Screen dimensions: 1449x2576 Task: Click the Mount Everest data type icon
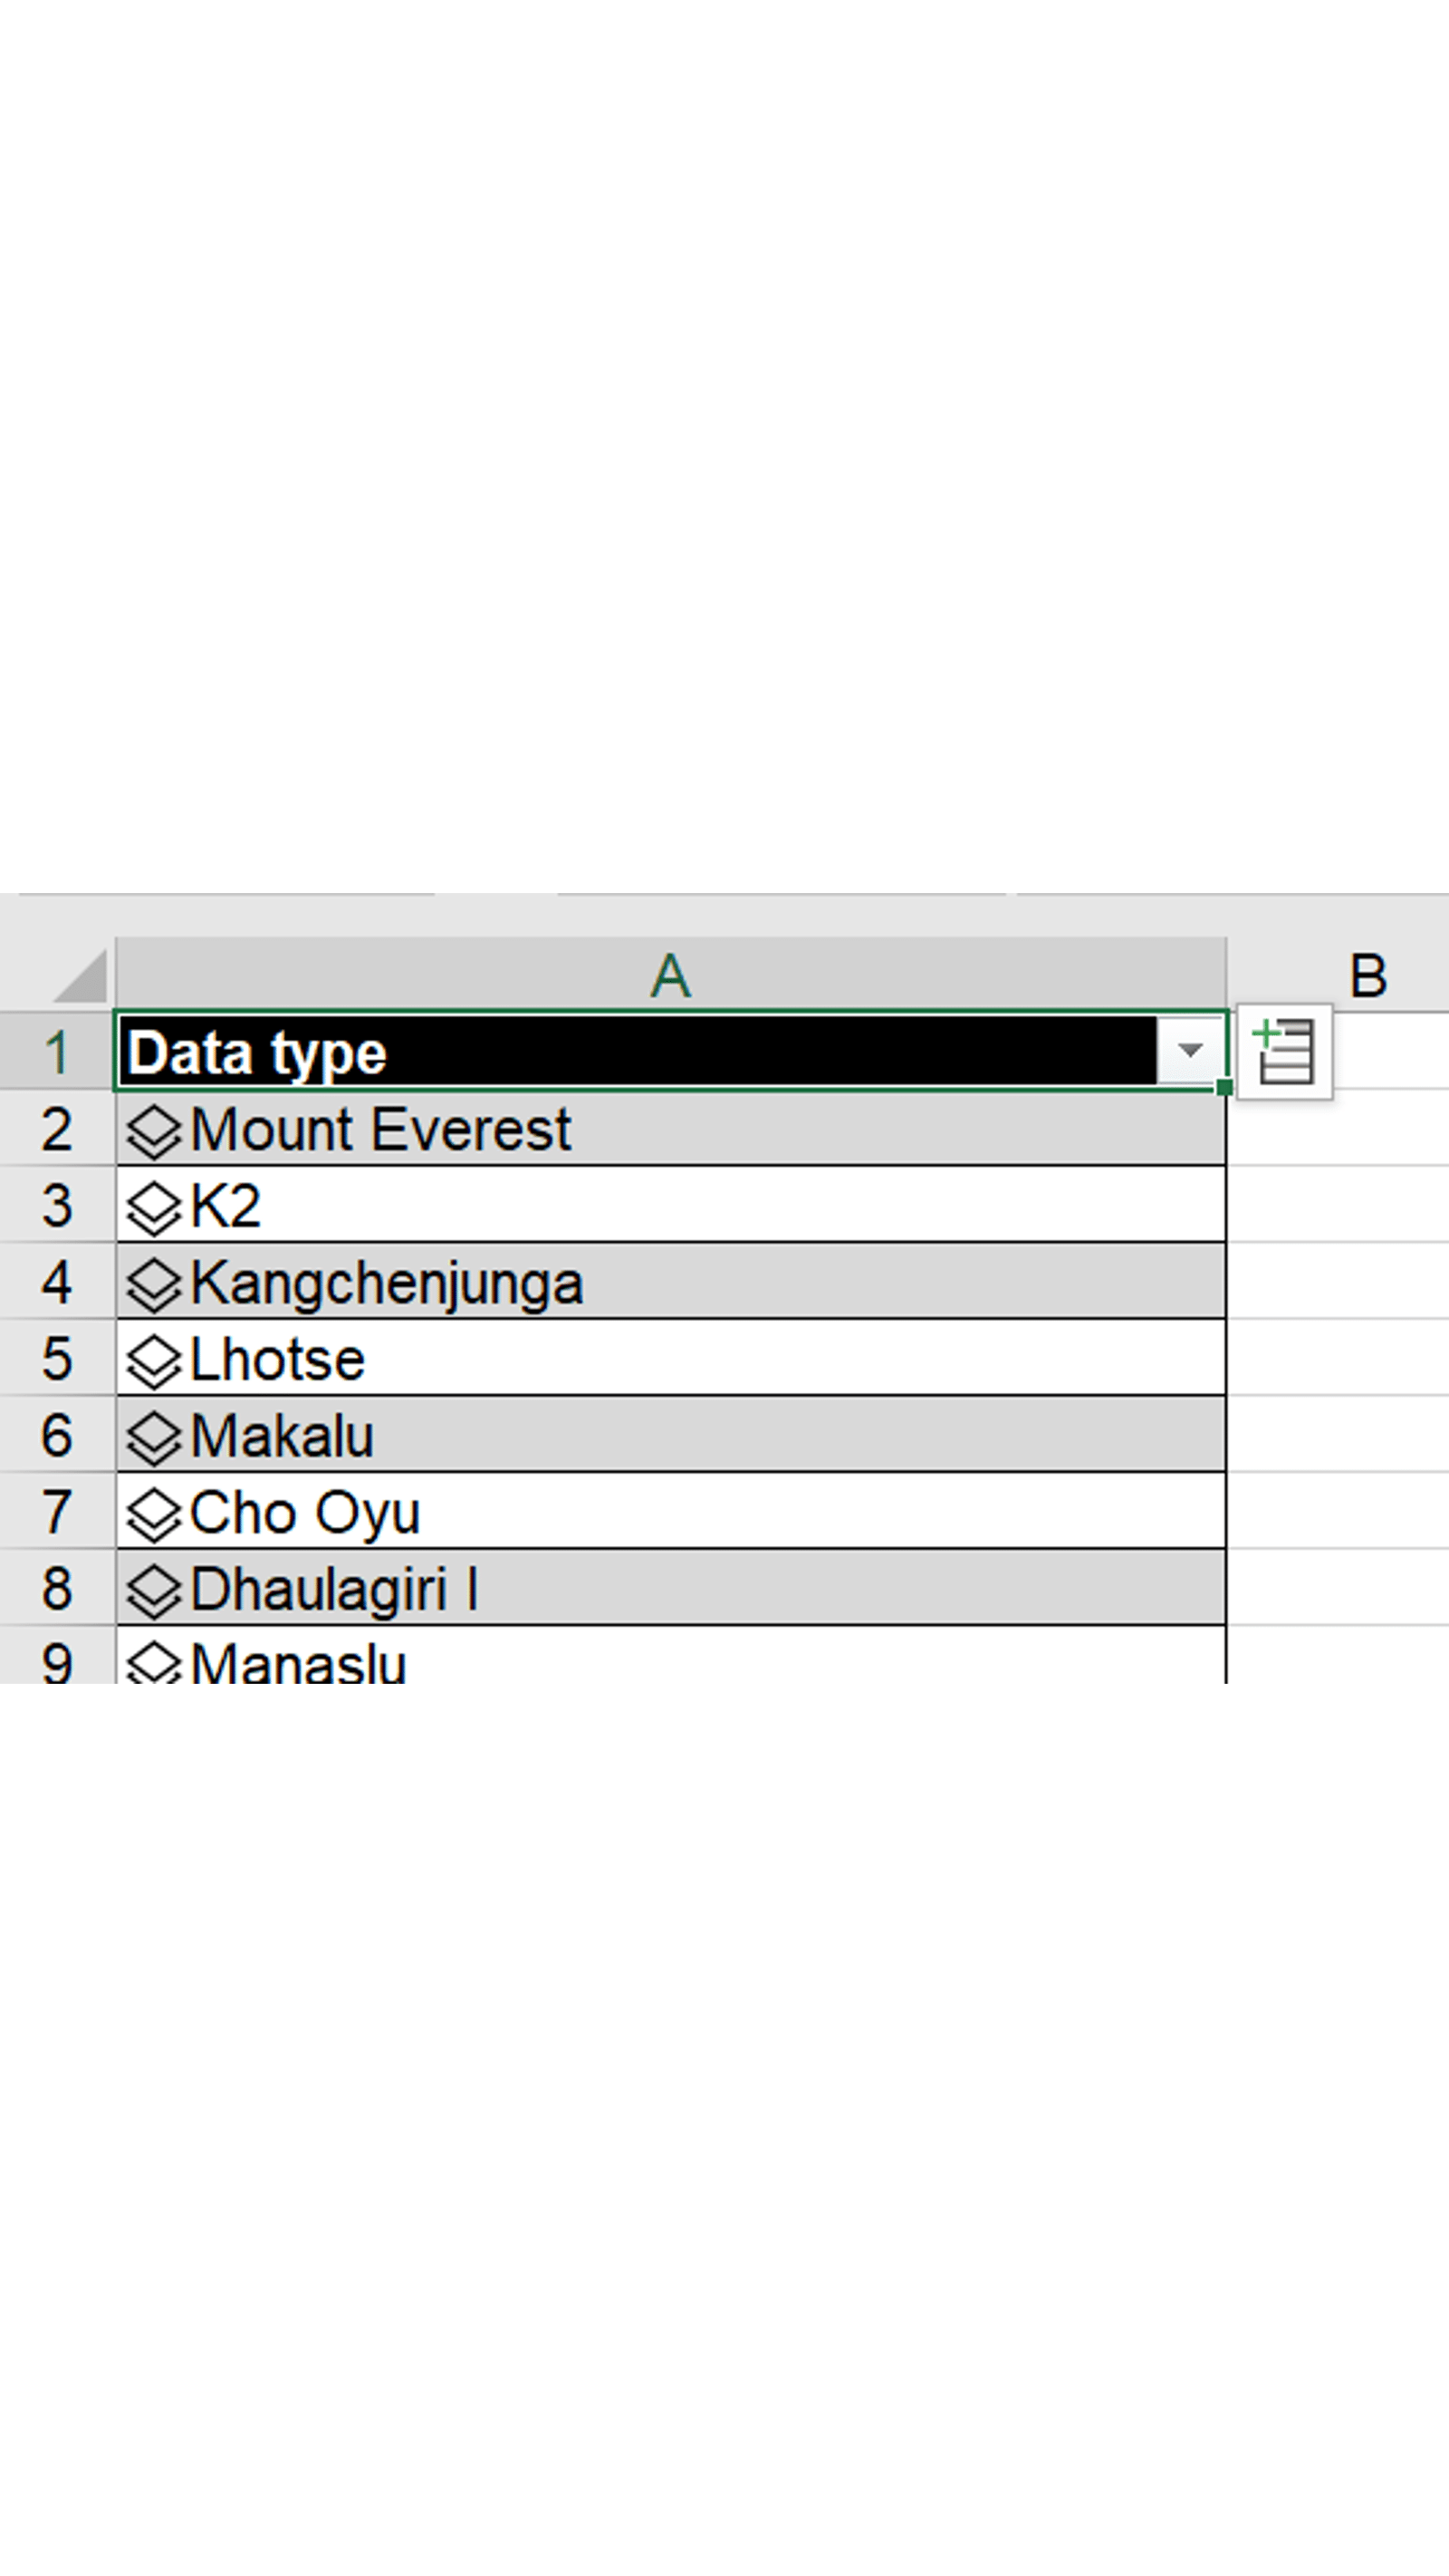(x=154, y=1131)
